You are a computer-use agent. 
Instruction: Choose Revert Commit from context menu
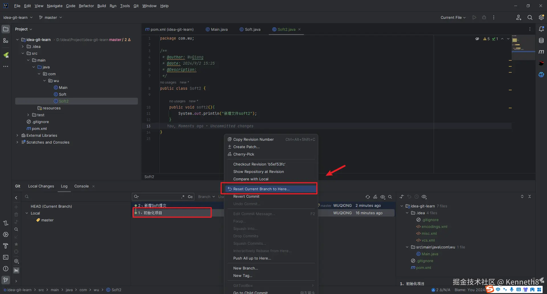[x=246, y=196]
